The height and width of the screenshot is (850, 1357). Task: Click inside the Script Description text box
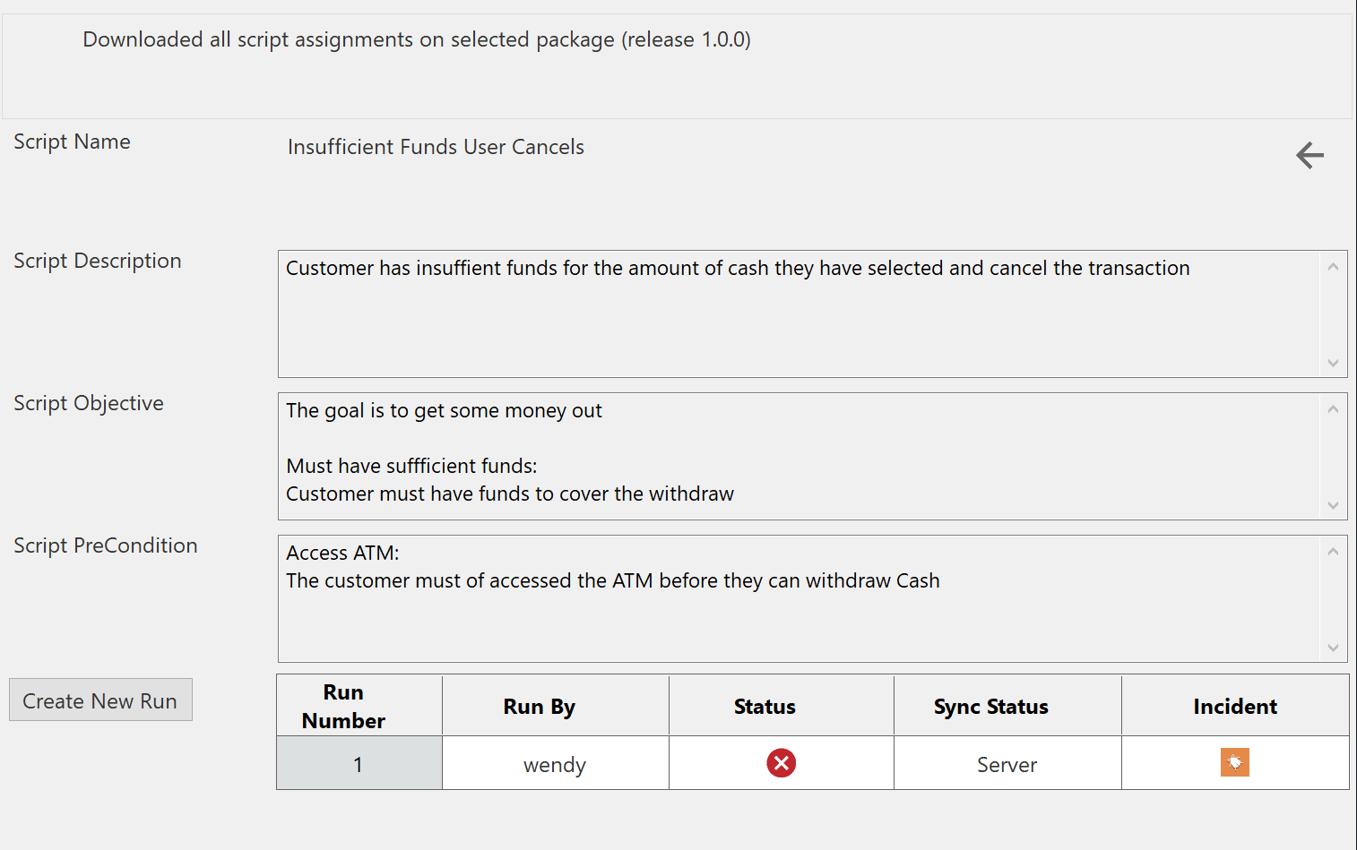[x=798, y=322]
